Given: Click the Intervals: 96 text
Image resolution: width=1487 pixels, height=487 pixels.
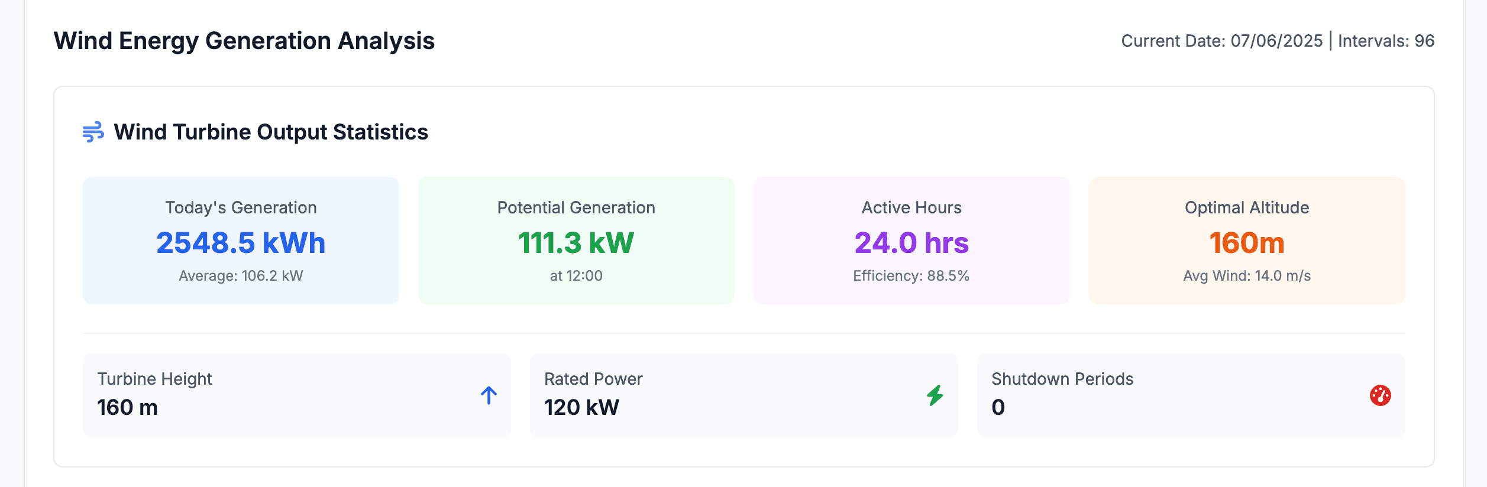Looking at the screenshot, I should 1386,41.
